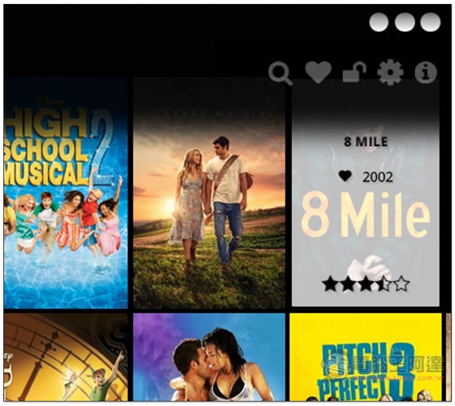
Task: Open the kissing couple movie poster
Action: click(x=209, y=357)
